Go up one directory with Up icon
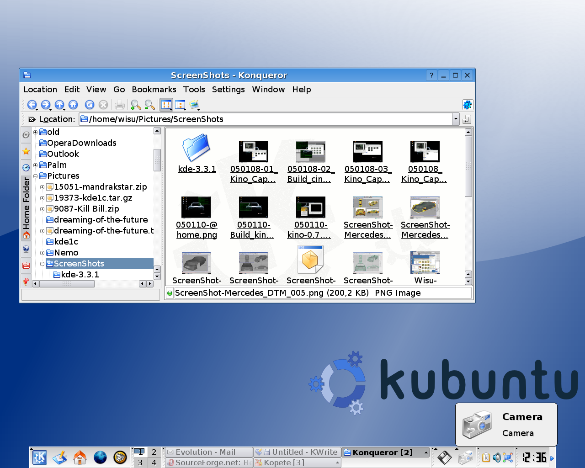Screen dimensions: 585x468 [59, 105]
